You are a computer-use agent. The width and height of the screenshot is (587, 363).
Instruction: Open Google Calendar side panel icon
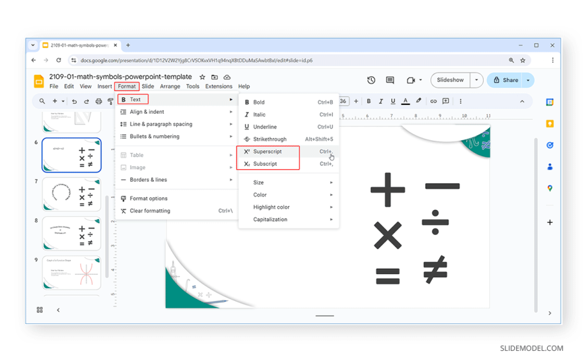[550, 102]
